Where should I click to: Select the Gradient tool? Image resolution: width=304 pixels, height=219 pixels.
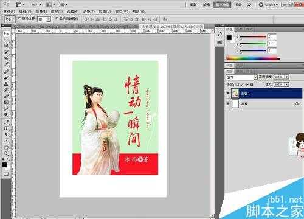[6, 102]
